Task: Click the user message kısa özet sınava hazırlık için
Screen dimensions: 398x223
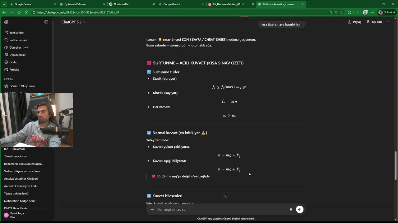Action: coord(281,24)
